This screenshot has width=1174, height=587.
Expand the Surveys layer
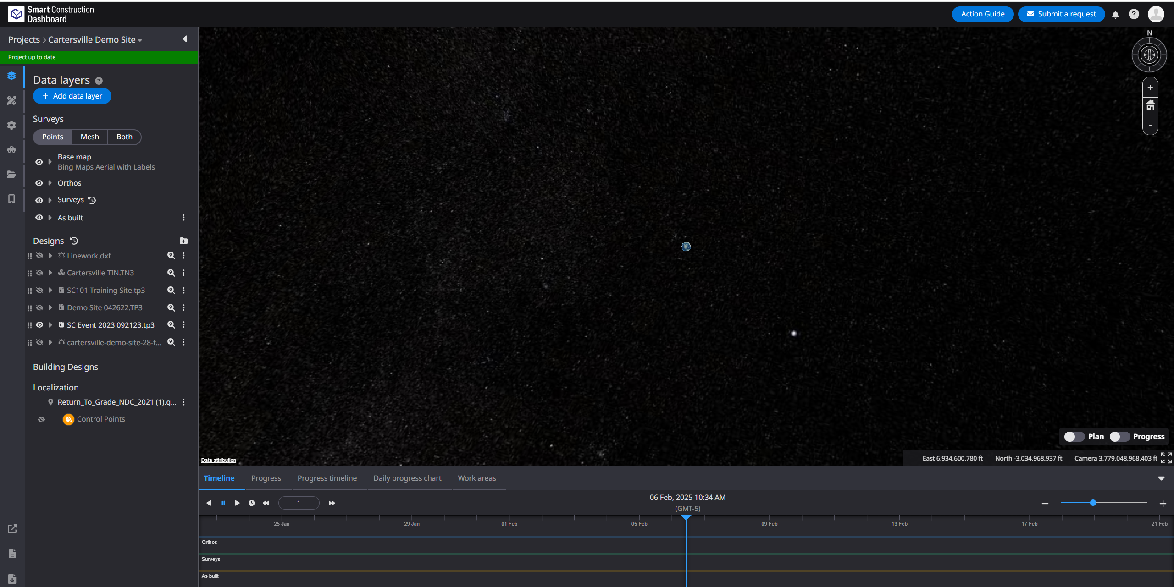(x=50, y=200)
